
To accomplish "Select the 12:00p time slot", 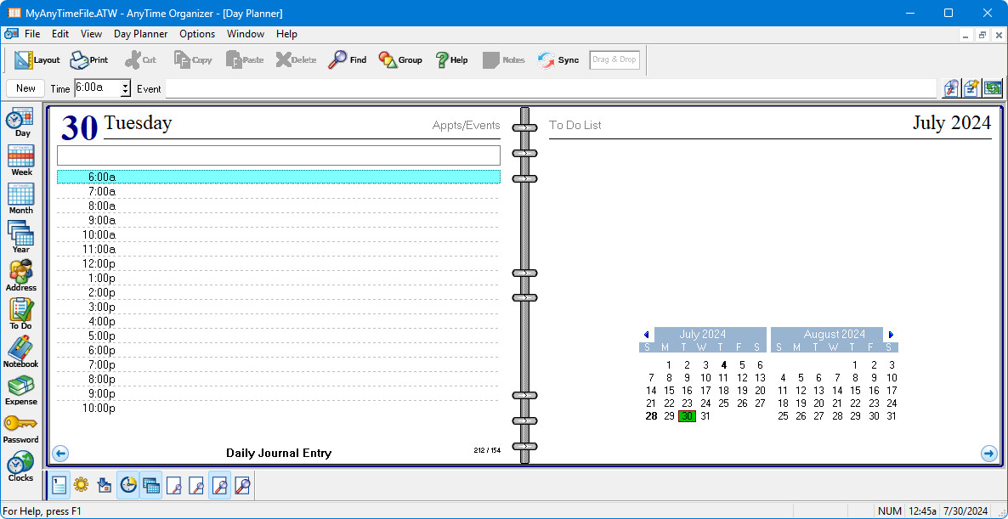I will (x=279, y=263).
